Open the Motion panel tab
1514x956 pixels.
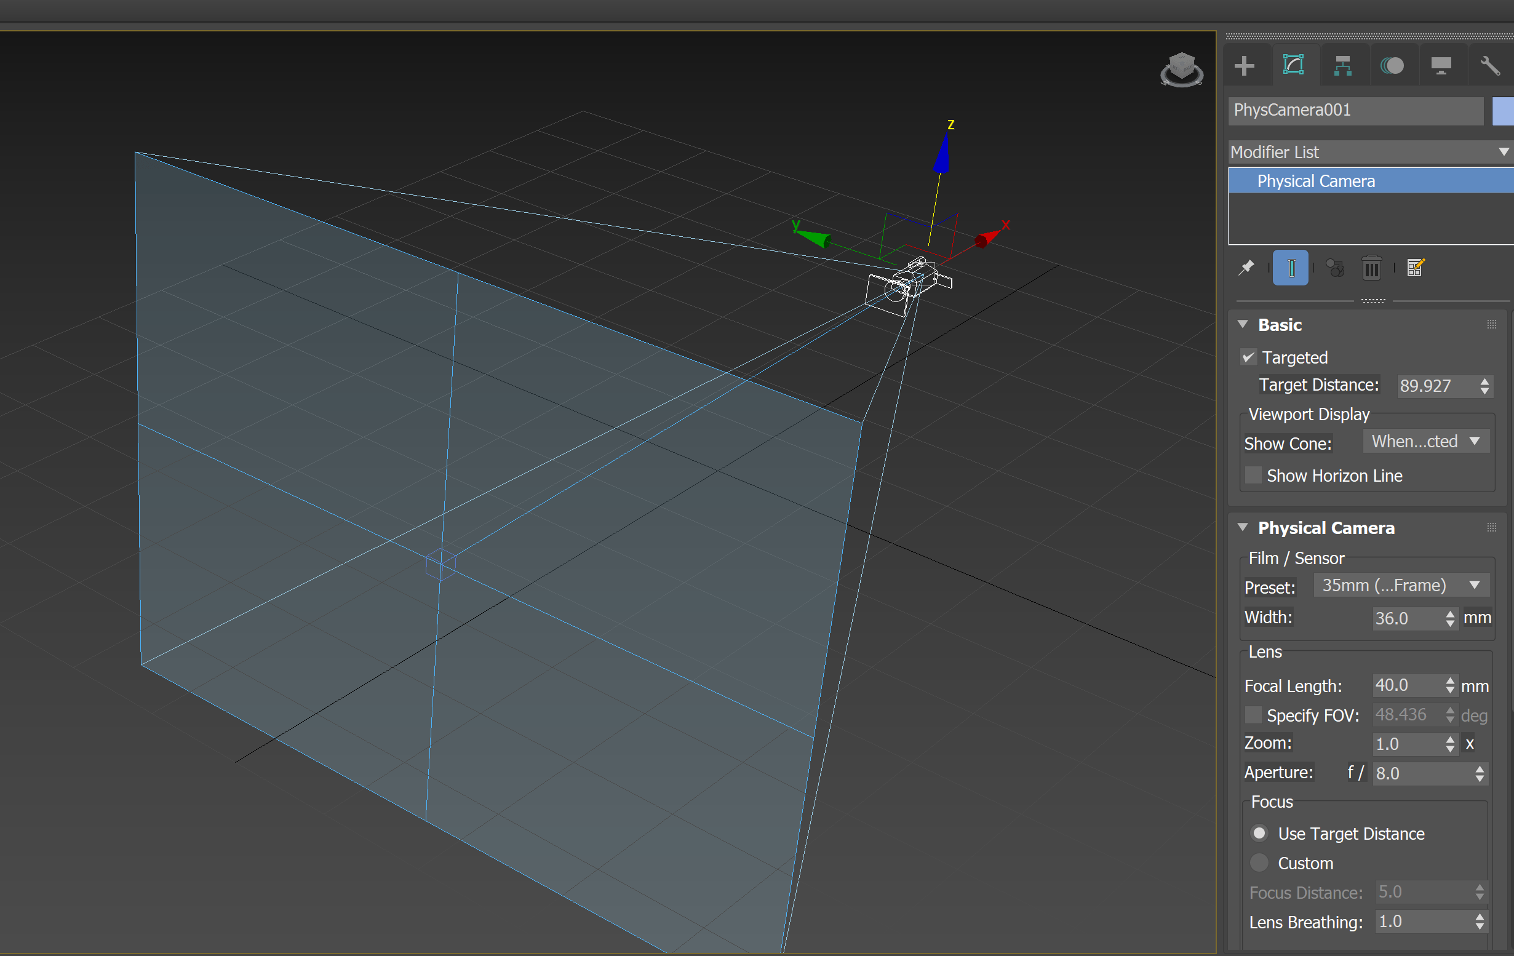point(1392,65)
